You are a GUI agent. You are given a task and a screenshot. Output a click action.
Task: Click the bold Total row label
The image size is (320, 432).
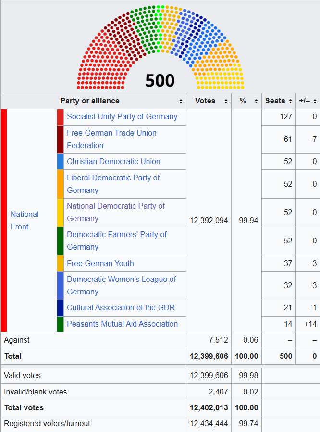coord(13,356)
